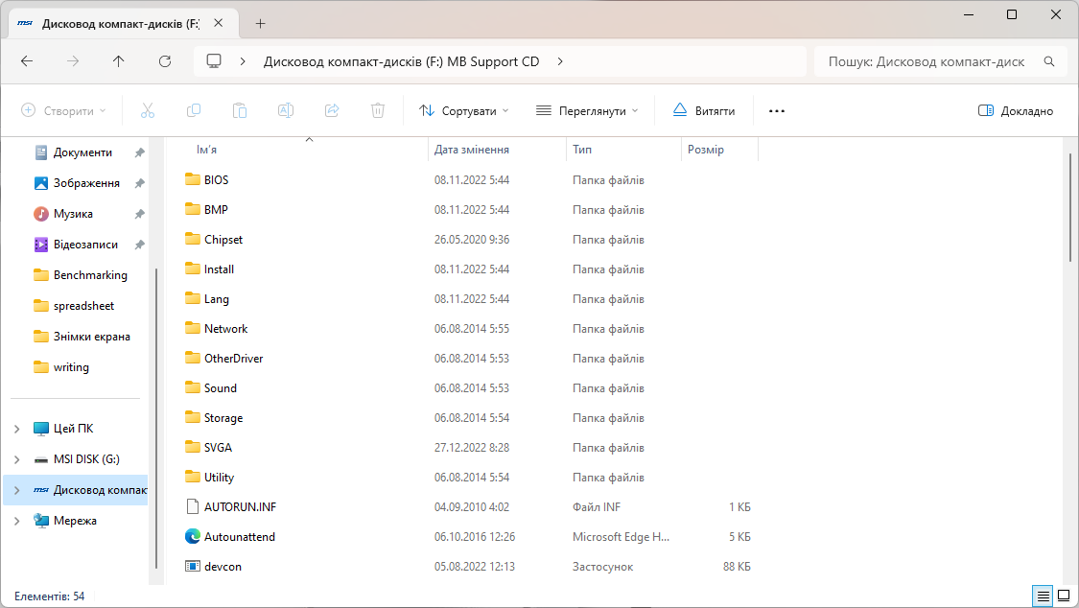The height and width of the screenshot is (608, 1079).
Task: Sort by the Ім'я column header
Action: [206, 150]
